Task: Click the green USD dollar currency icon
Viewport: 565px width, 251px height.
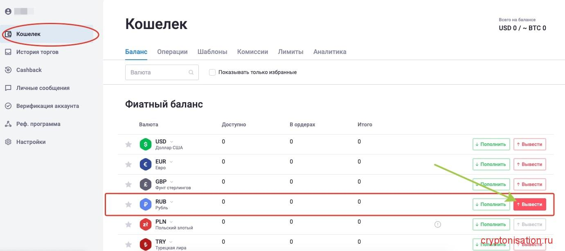Action: 145,144
